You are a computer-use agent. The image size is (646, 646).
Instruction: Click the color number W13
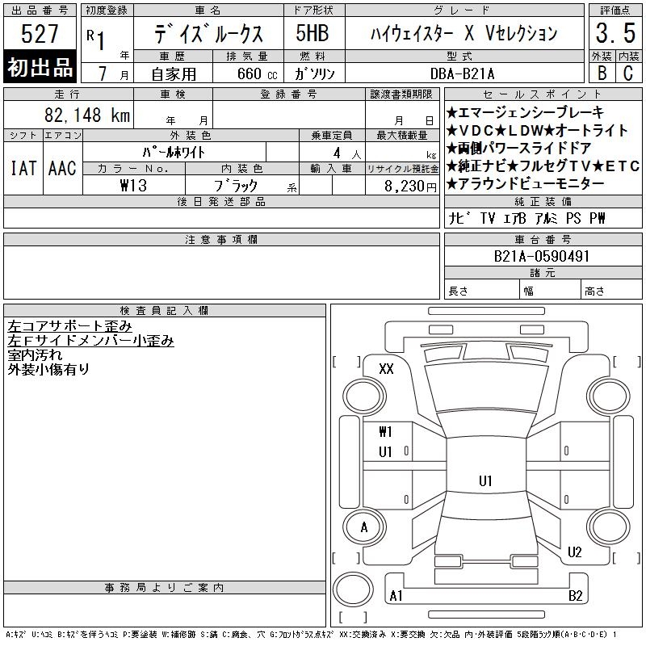point(133,186)
